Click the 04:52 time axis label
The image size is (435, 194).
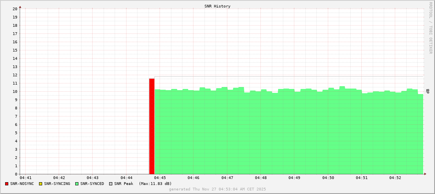(395, 178)
